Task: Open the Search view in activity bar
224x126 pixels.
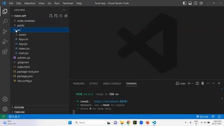Action: pos(5,21)
